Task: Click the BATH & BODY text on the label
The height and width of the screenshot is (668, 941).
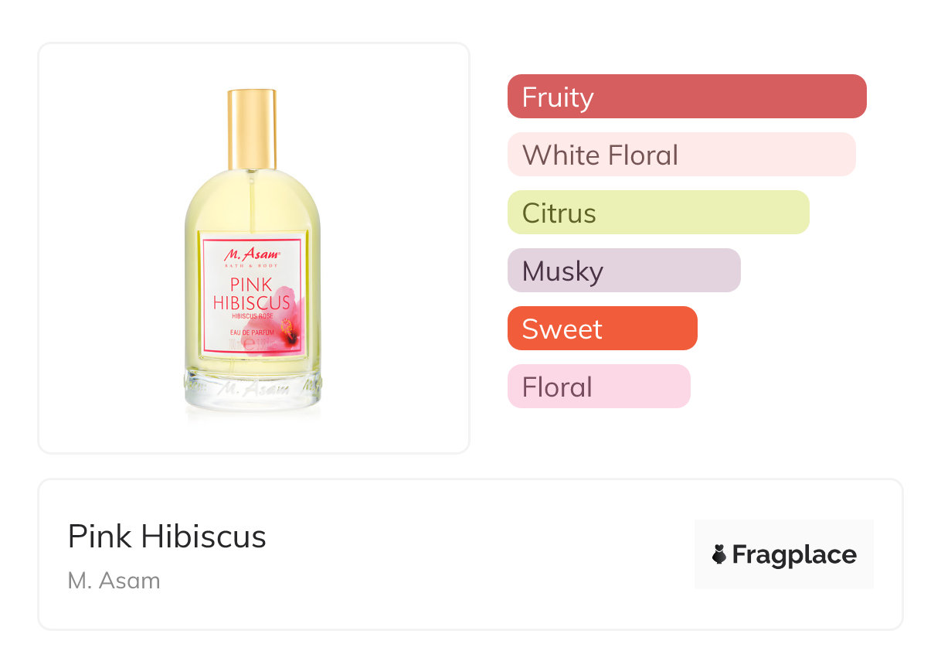Action: pos(252,266)
